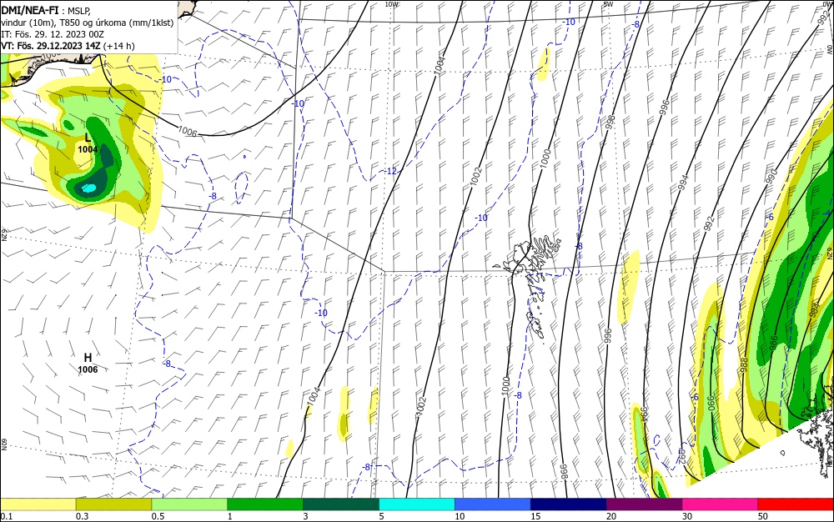Click the '5W' longitude label

pyautogui.click(x=608, y=3)
